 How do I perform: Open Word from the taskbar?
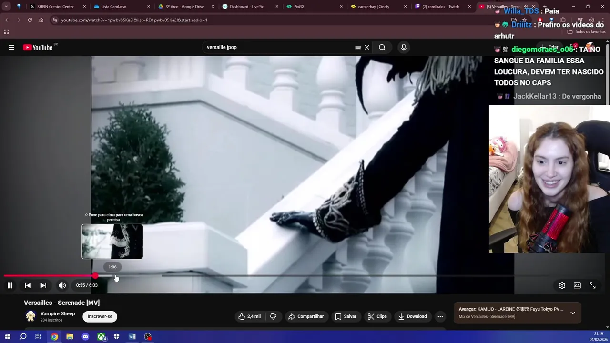pyautogui.click(x=132, y=337)
